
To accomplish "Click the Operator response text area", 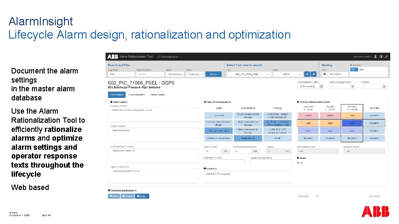I will [155, 176].
